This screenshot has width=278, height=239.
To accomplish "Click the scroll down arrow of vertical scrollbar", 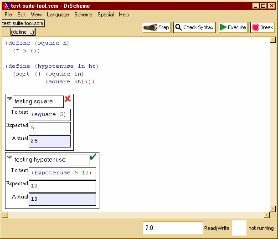I will click(x=273, y=209).
